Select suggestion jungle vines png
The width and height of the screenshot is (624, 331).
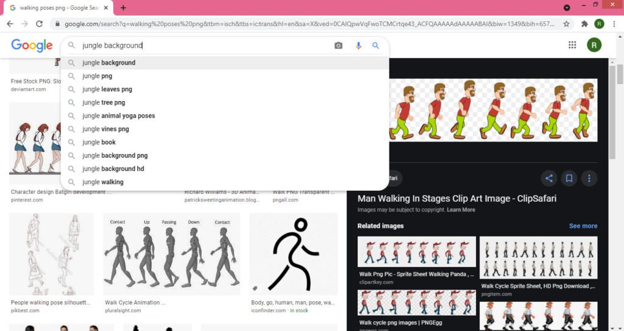click(225, 129)
